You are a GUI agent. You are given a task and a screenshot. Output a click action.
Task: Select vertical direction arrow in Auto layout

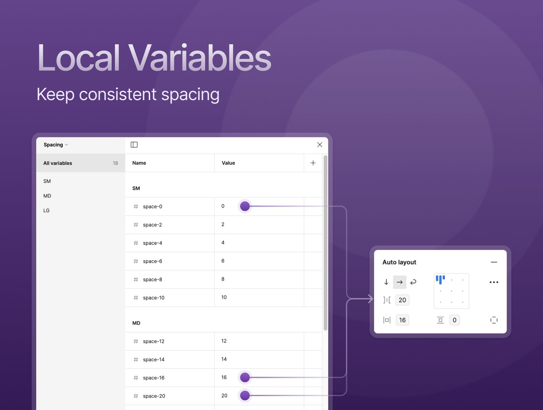pos(386,282)
